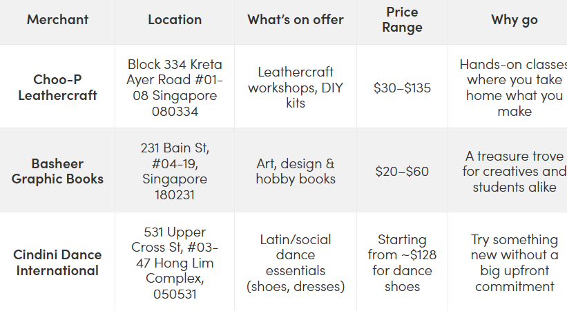Click the 231 Bain St address cell
Screen dimensions: 567x311
click(x=175, y=171)
